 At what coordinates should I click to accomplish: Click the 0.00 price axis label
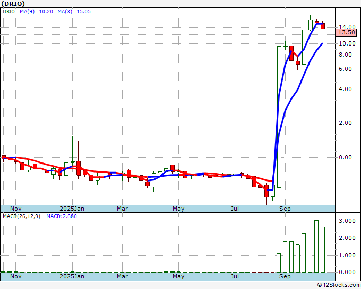click(346, 157)
